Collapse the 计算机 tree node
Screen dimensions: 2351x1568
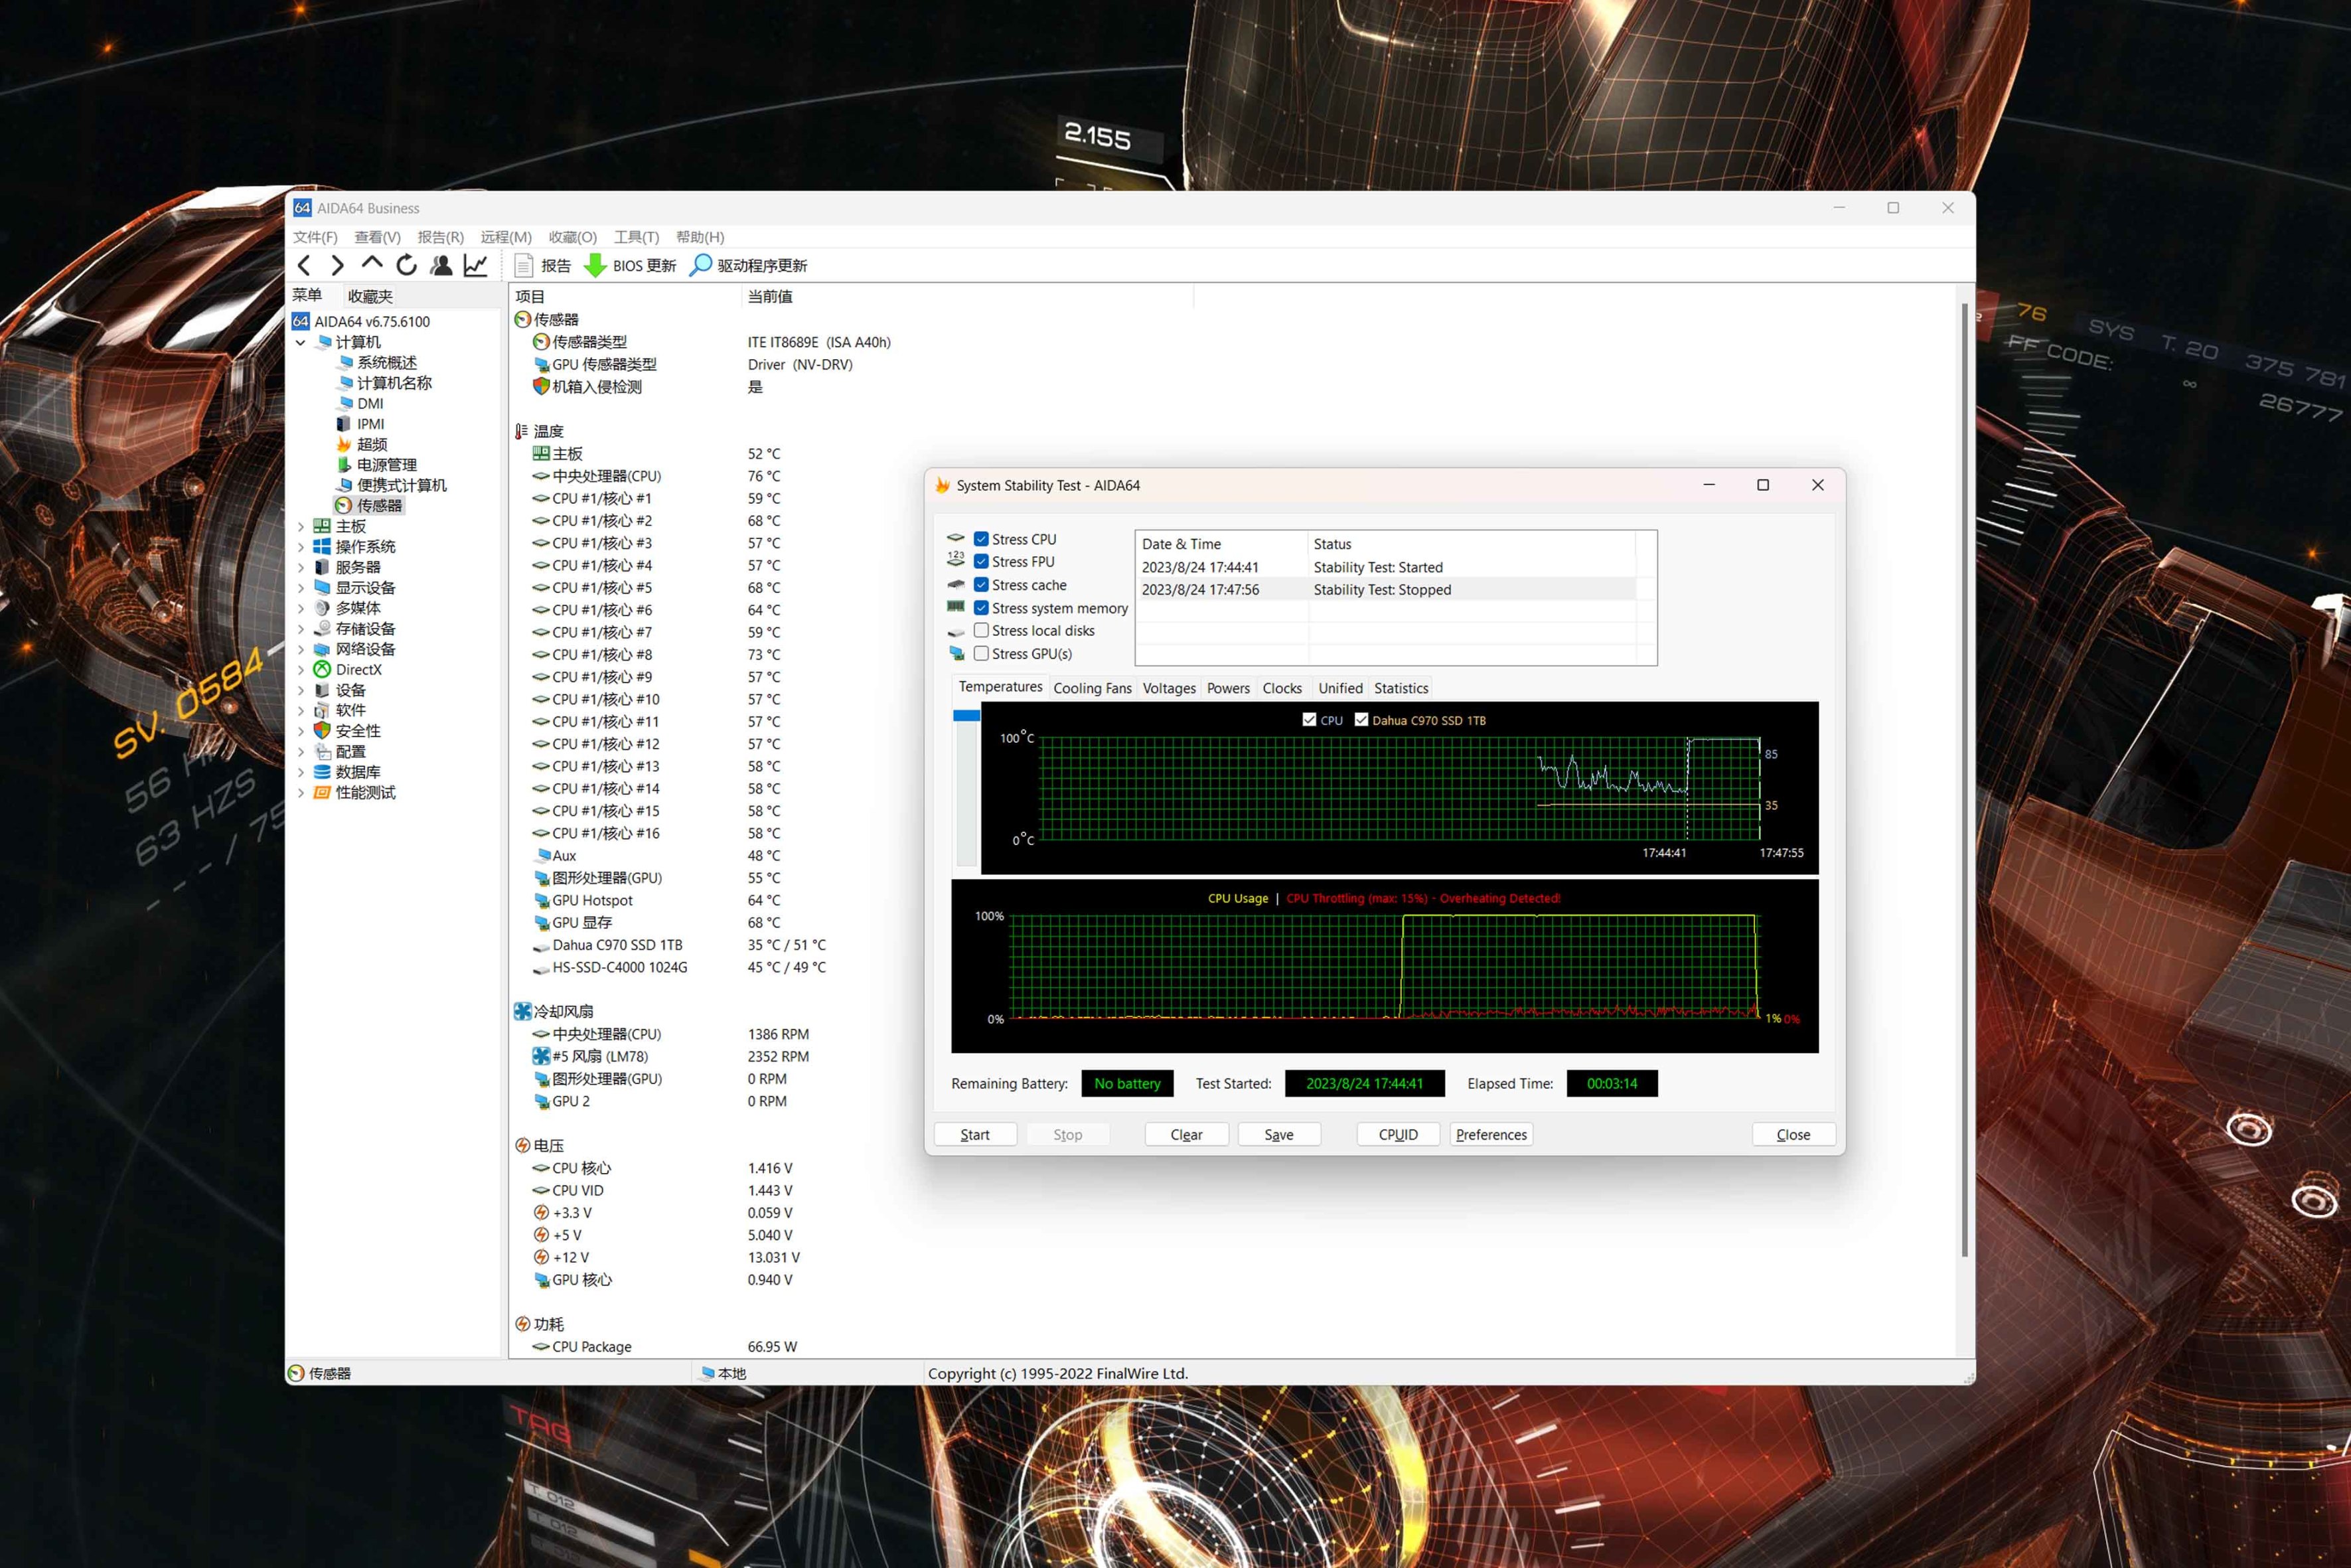pos(301,342)
